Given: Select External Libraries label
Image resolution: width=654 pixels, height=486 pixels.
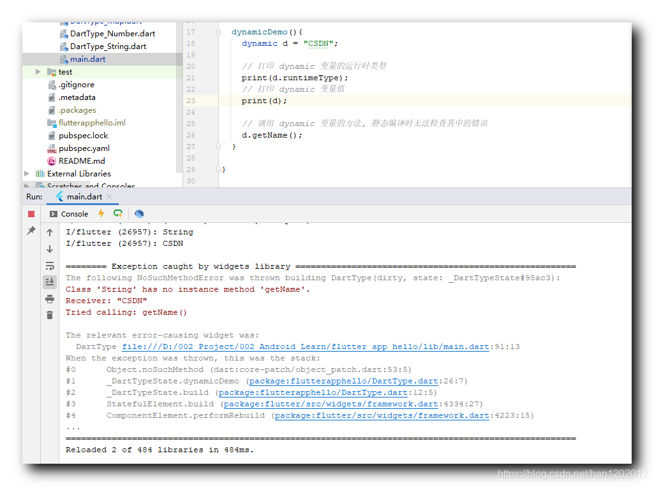Looking at the screenshot, I should (79, 174).
